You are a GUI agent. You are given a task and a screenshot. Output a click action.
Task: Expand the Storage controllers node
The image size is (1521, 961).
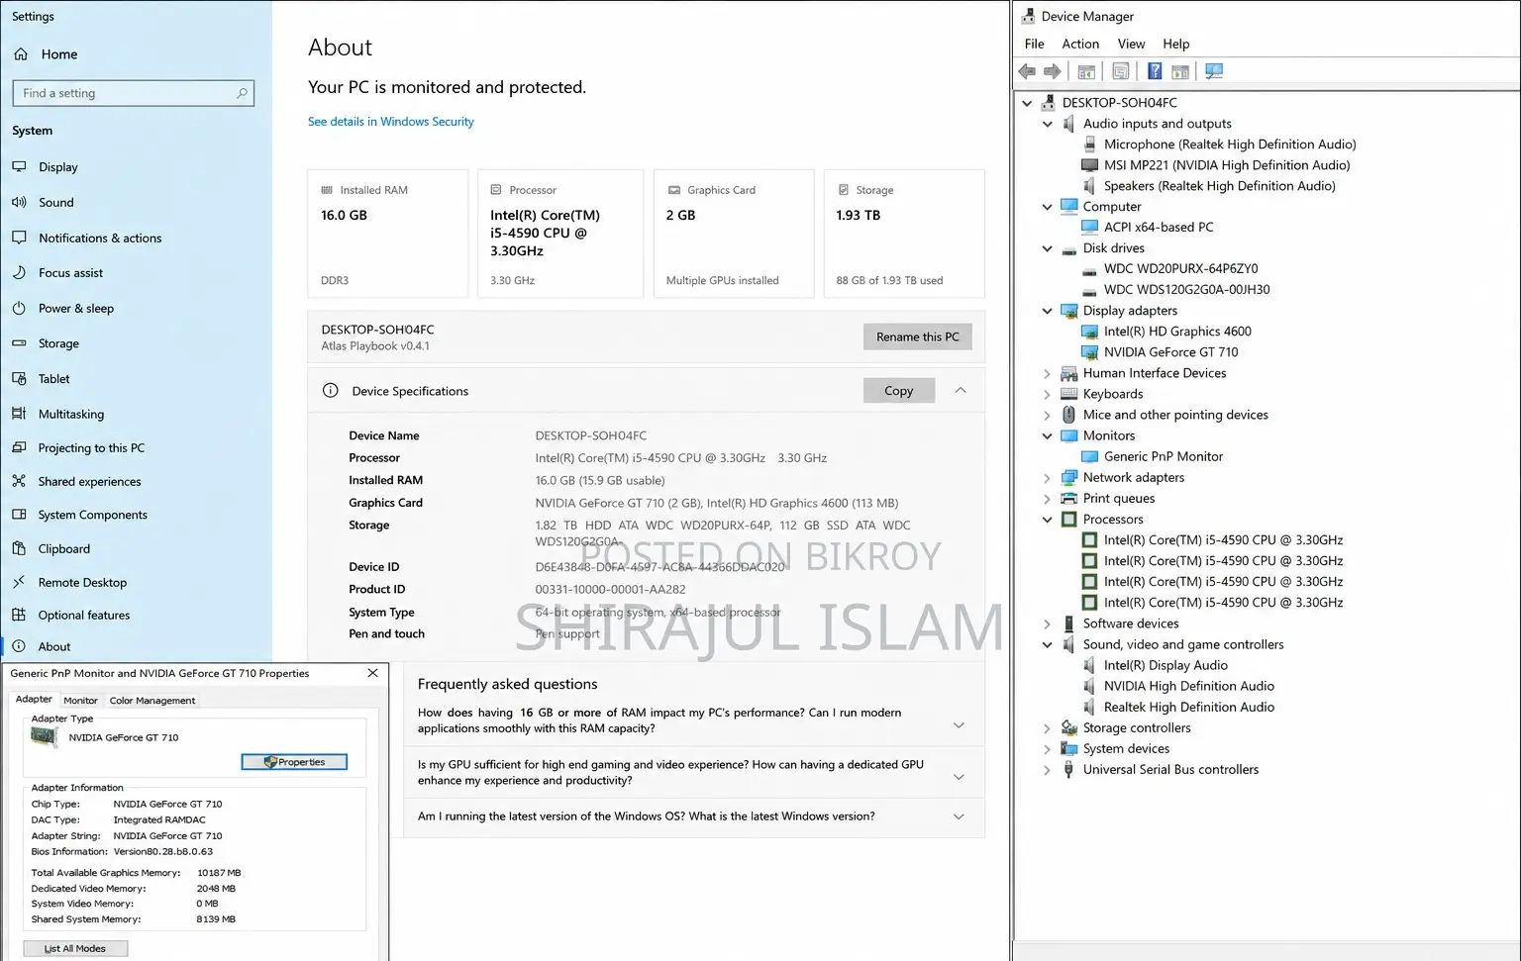pyautogui.click(x=1048, y=728)
